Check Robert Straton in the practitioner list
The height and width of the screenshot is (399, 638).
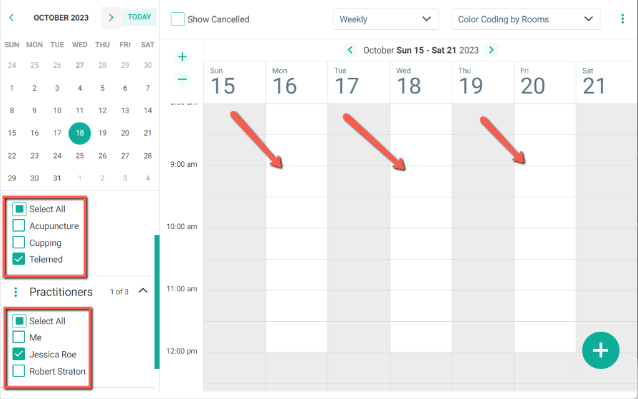18,370
